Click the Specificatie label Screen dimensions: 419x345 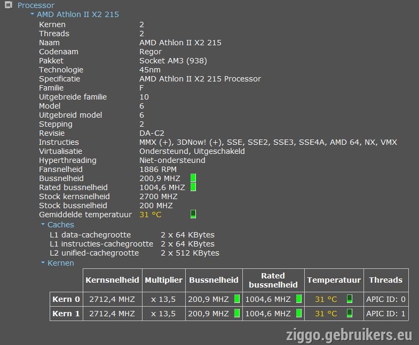tap(60, 79)
